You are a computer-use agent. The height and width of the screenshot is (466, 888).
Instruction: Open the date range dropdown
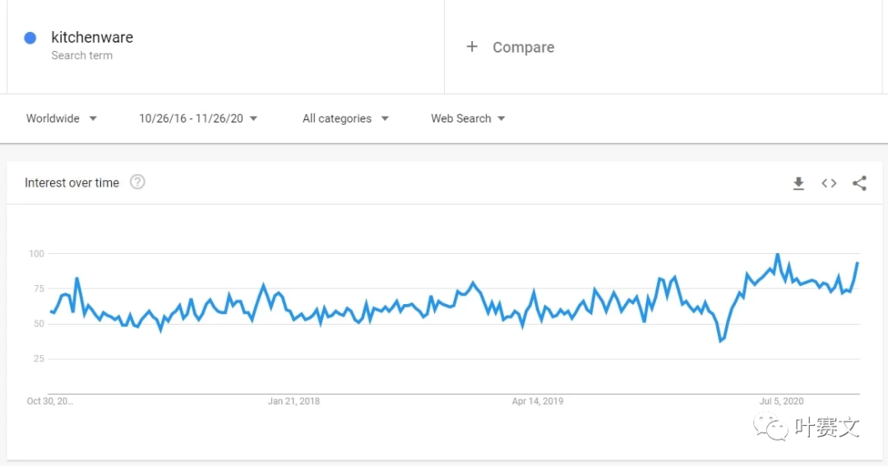pyautogui.click(x=198, y=118)
